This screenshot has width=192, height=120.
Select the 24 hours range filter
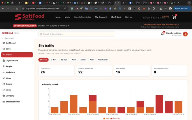(x=43, y=60)
